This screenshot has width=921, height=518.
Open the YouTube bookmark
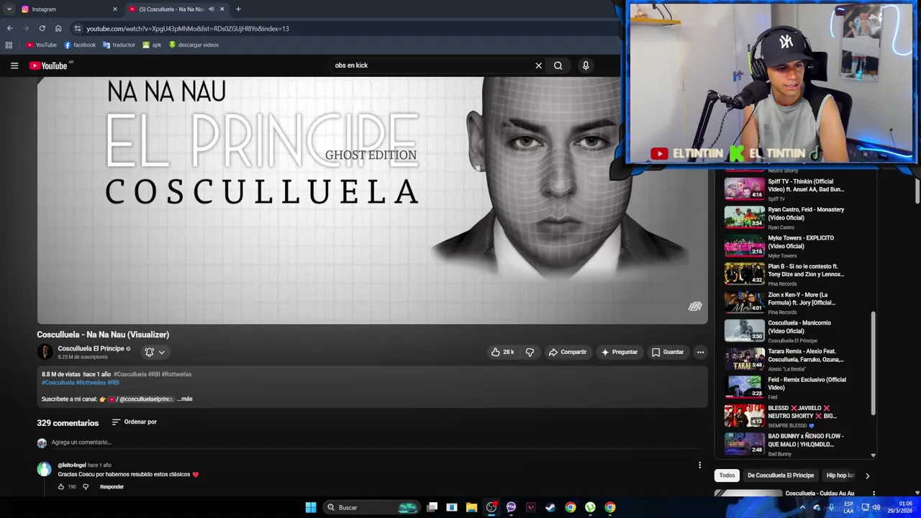coord(41,45)
